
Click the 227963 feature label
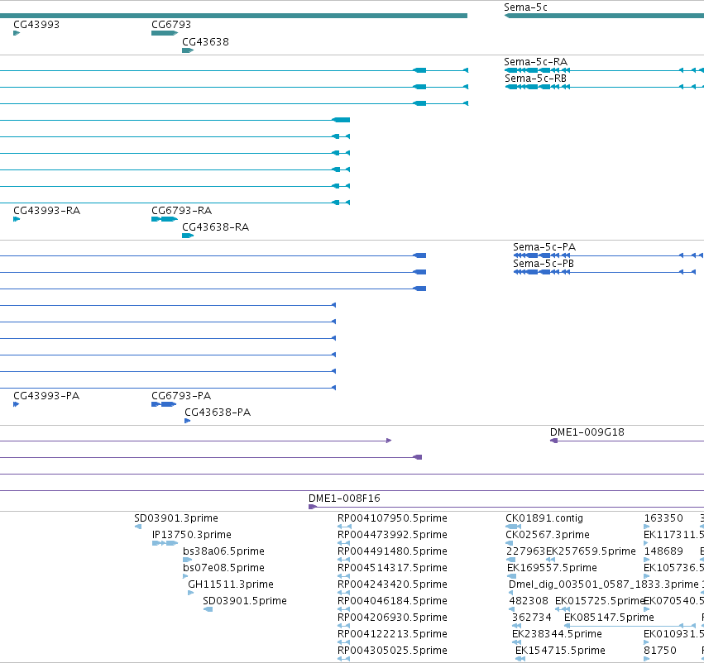tap(525, 551)
